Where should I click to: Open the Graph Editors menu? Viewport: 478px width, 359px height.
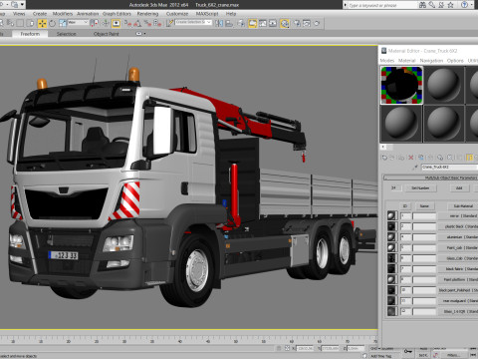coord(117,14)
